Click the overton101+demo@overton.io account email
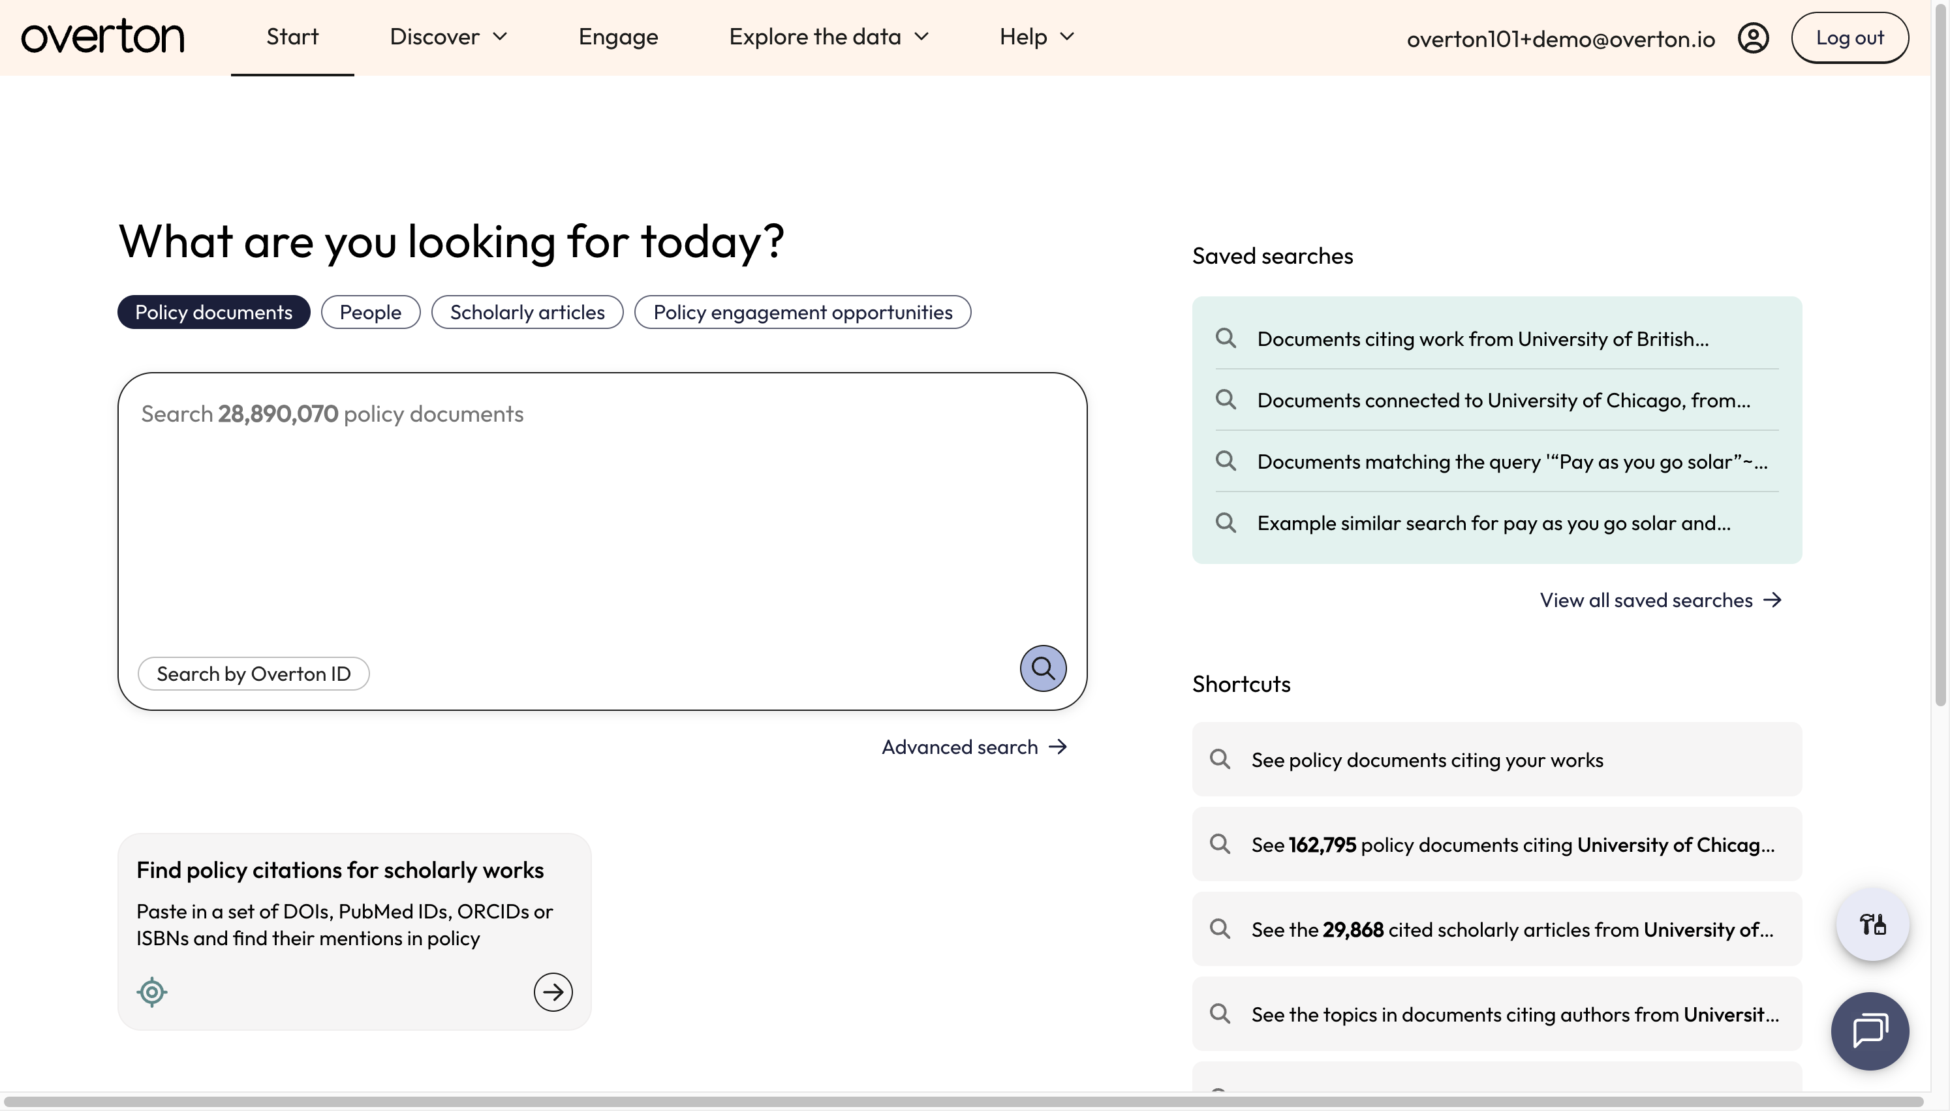This screenshot has height=1111, width=1950. tap(1560, 38)
